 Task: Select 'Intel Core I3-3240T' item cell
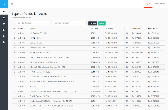tap(60, 57)
